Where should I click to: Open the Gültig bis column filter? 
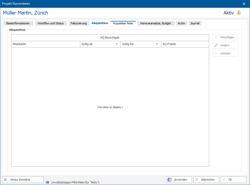[157, 44]
